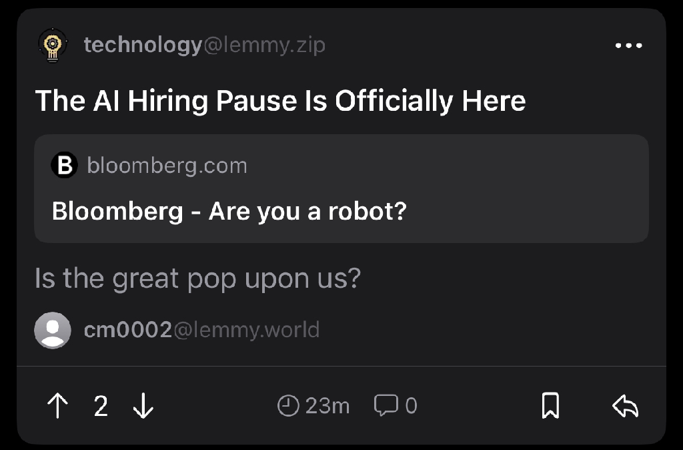This screenshot has width=683, height=450.
Task: Open the 'Bloomberg - Are you a robot?' card
Action: [341, 188]
